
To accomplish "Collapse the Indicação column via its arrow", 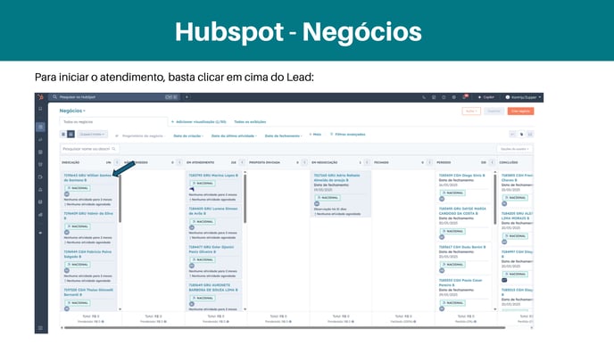I will pyautogui.click(x=117, y=162).
